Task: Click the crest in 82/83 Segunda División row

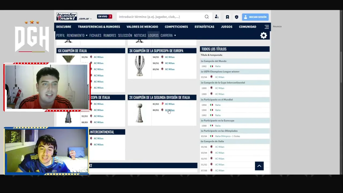Action: click(x=162, y=104)
